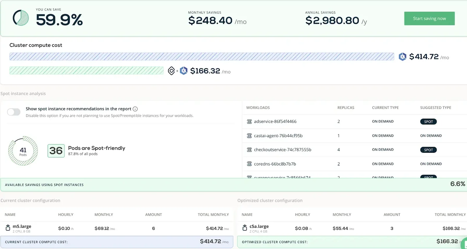Click the workload icon beside castai-agent-76b44cf95b

249,135
